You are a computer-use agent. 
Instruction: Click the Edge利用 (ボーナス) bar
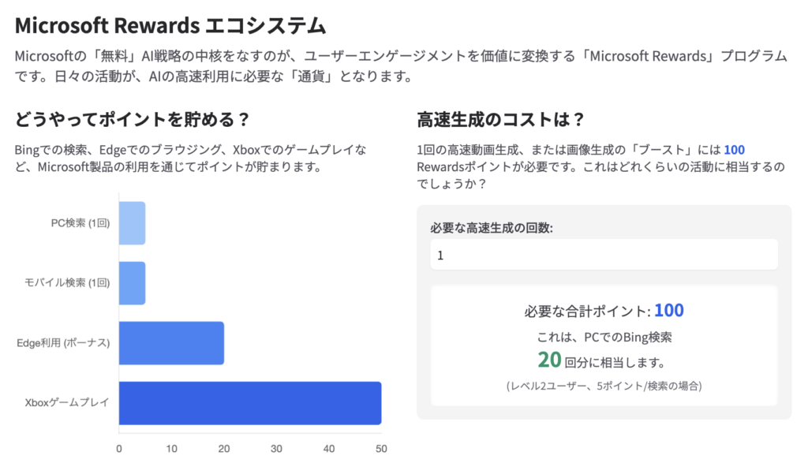click(171, 343)
